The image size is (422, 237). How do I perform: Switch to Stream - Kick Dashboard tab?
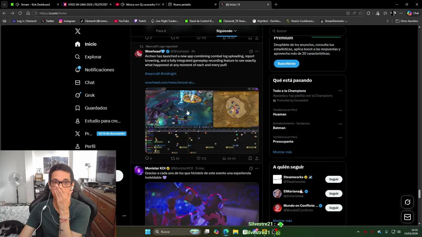[x=35, y=5]
